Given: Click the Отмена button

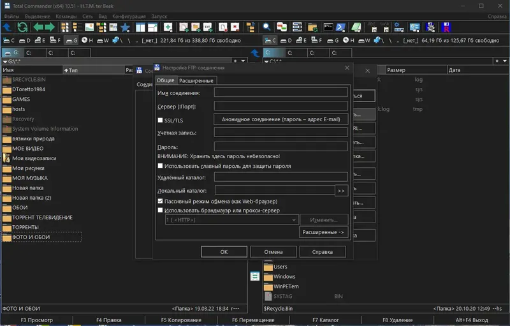Looking at the screenshot, I should tap(273, 251).
